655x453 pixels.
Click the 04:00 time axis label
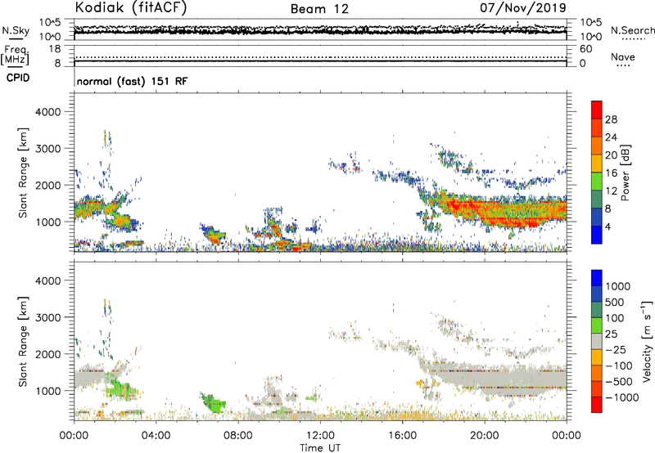pyautogui.click(x=156, y=436)
